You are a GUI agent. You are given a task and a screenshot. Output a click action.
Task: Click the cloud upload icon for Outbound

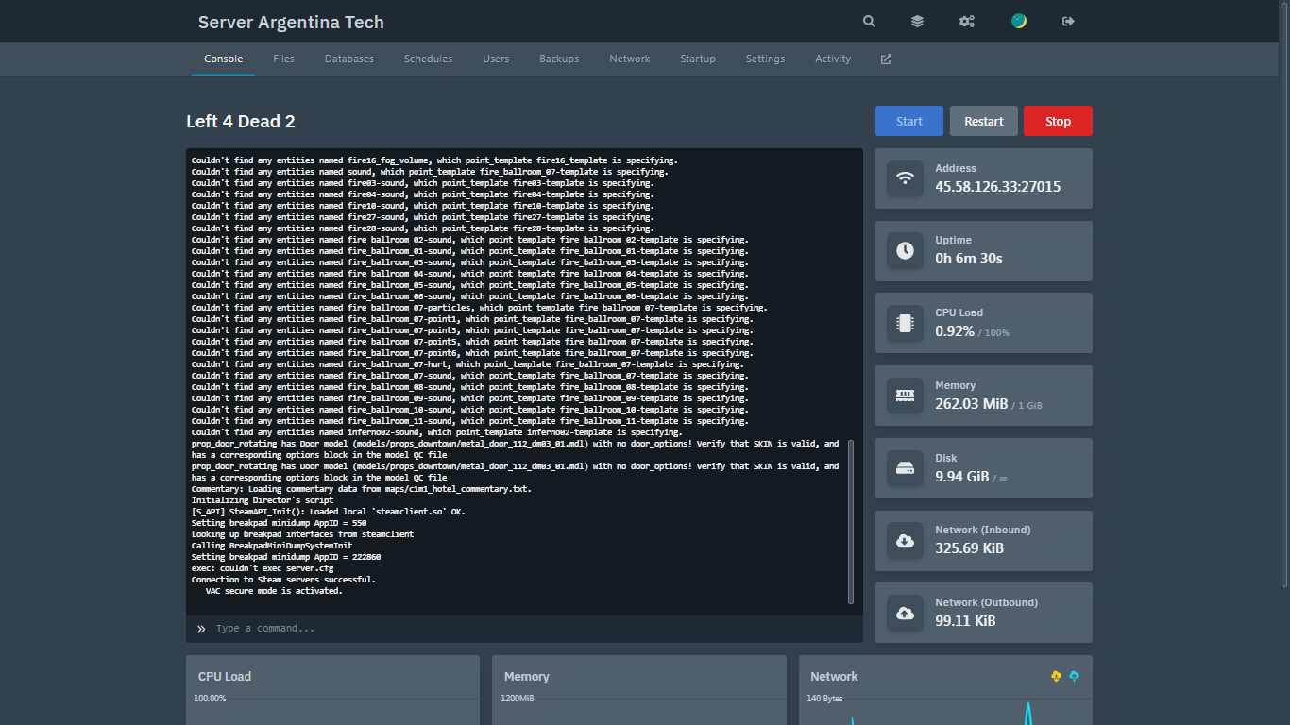point(905,614)
